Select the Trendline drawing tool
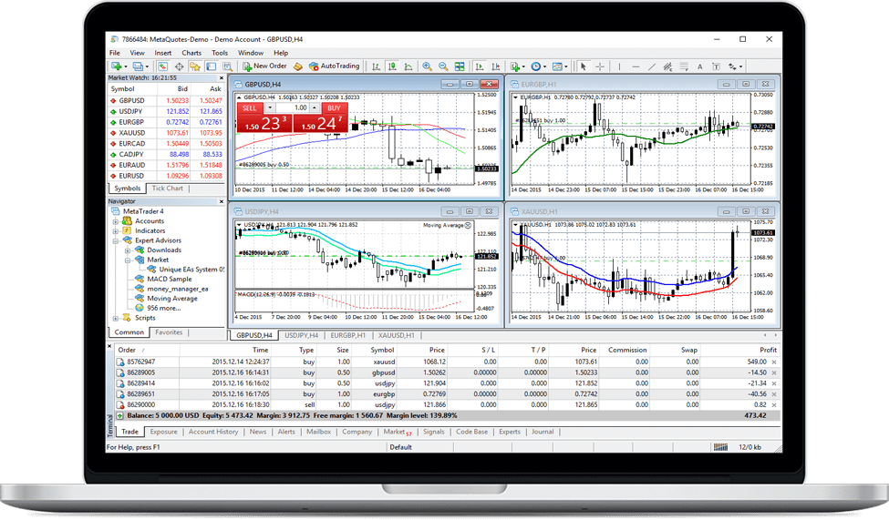Image resolution: width=889 pixels, height=520 pixels. pos(652,66)
